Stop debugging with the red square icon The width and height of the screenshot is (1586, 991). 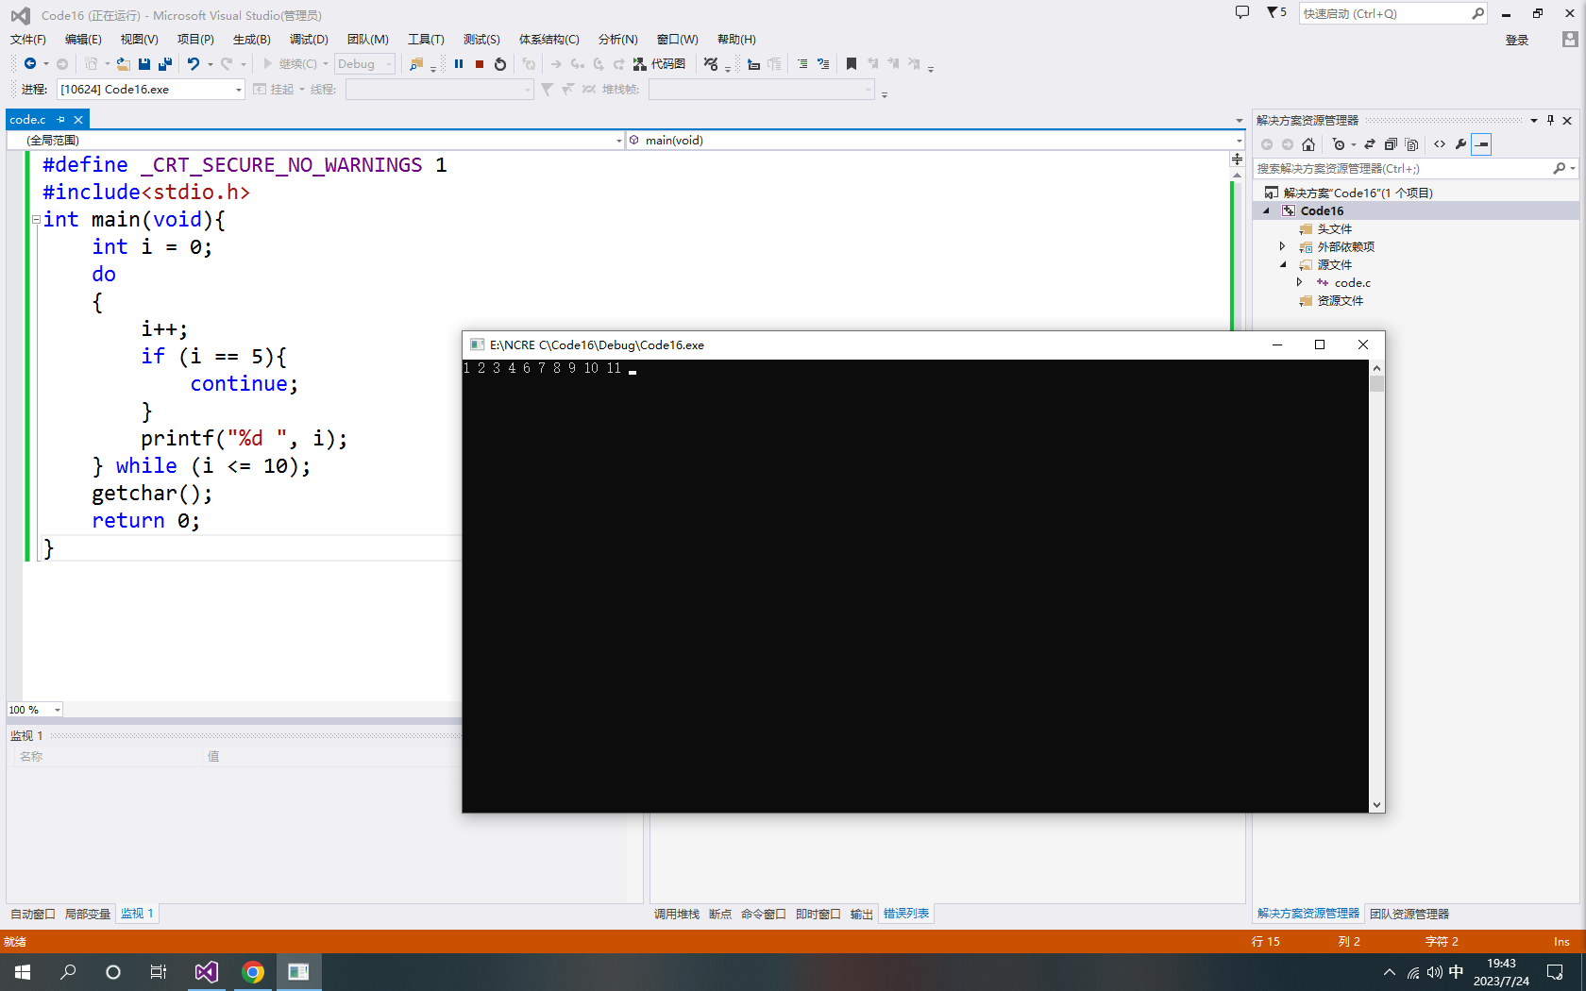(480, 64)
